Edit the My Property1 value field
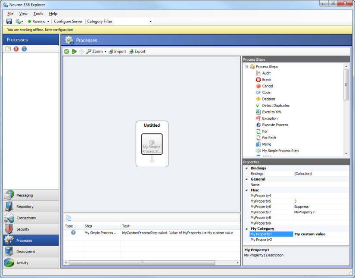The height and width of the screenshot is (278, 355). pyautogui.click(x=321, y=234)
